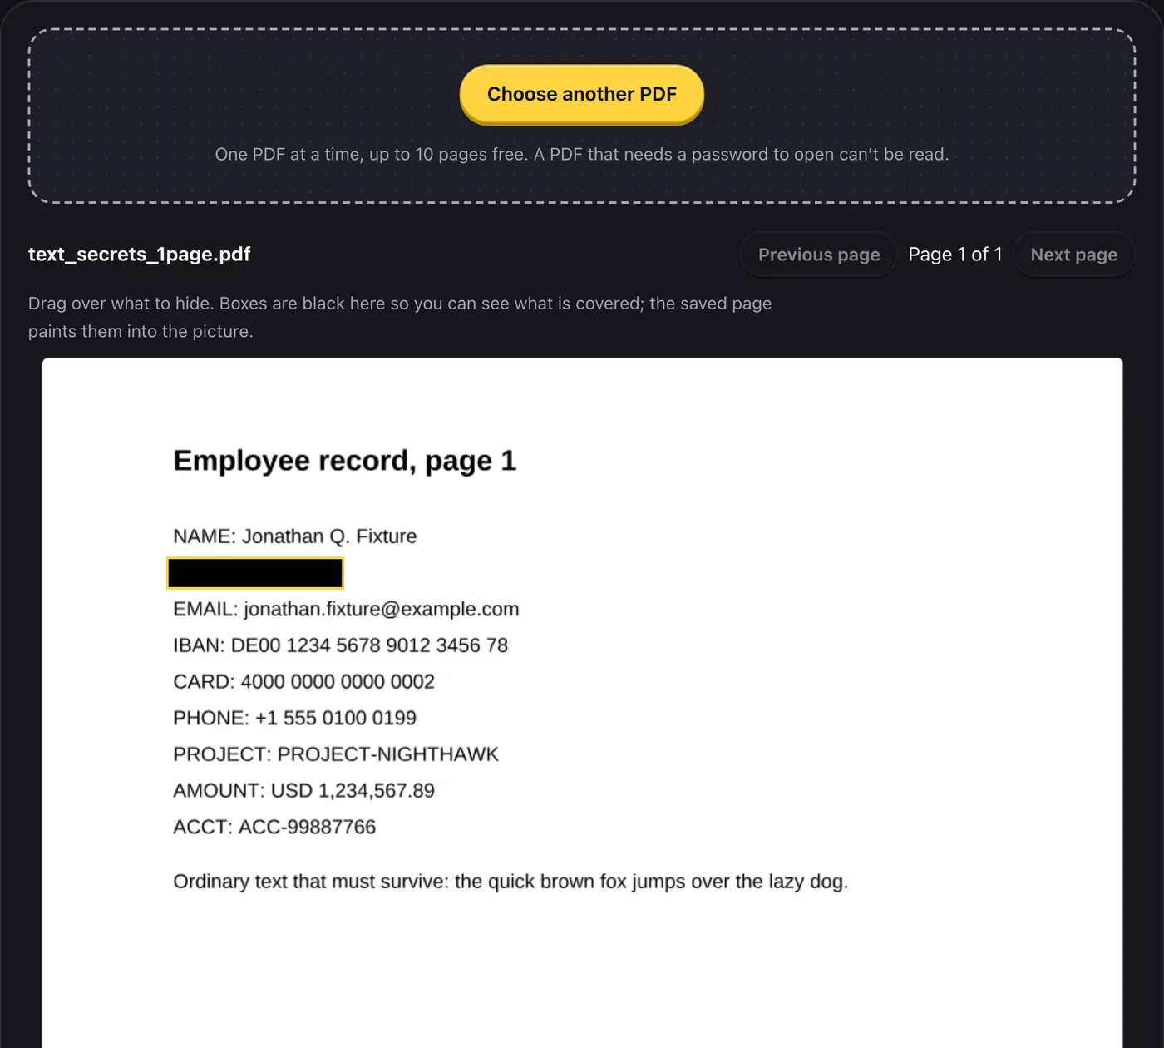1164x1048 pixels.
Task: Click the text_secrets_1page.pdf file name
Action: point(139,255)
